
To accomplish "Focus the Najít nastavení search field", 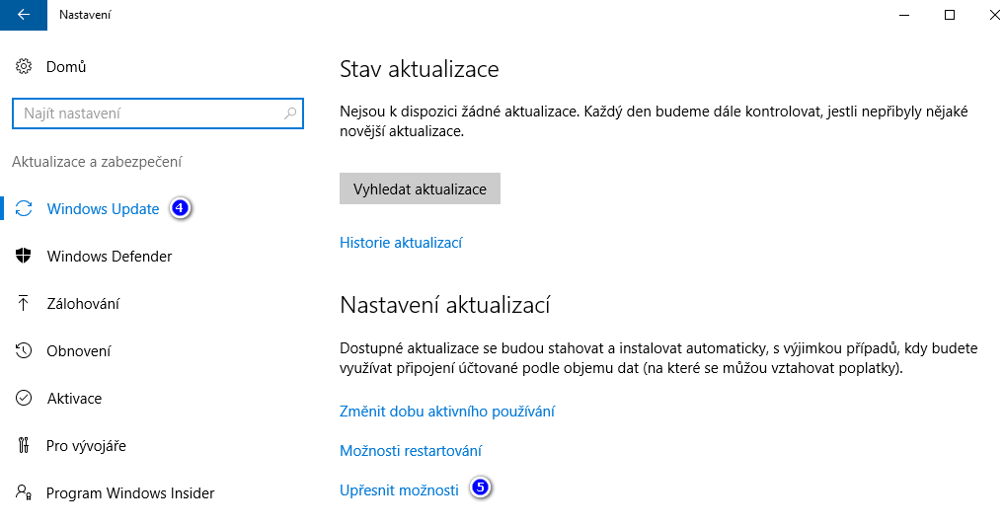I will point(148,113).
